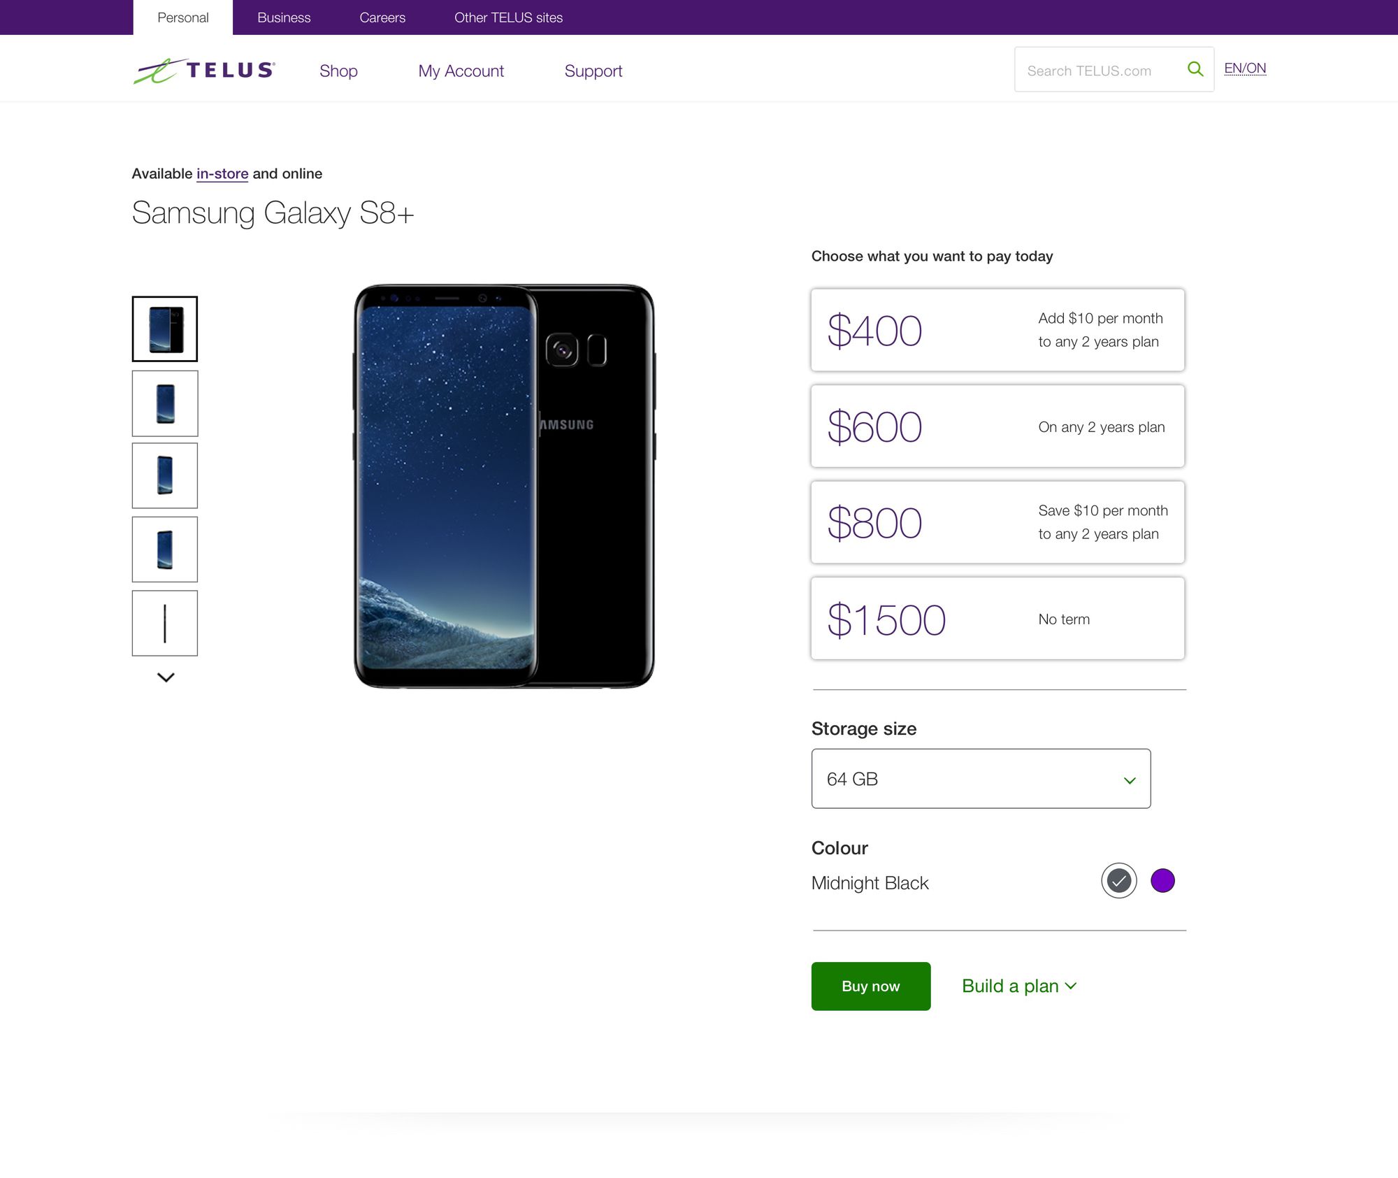The image size is (1398, 1178).
Task: Click the Shop navigation menu icon
Action: [338, 70]
